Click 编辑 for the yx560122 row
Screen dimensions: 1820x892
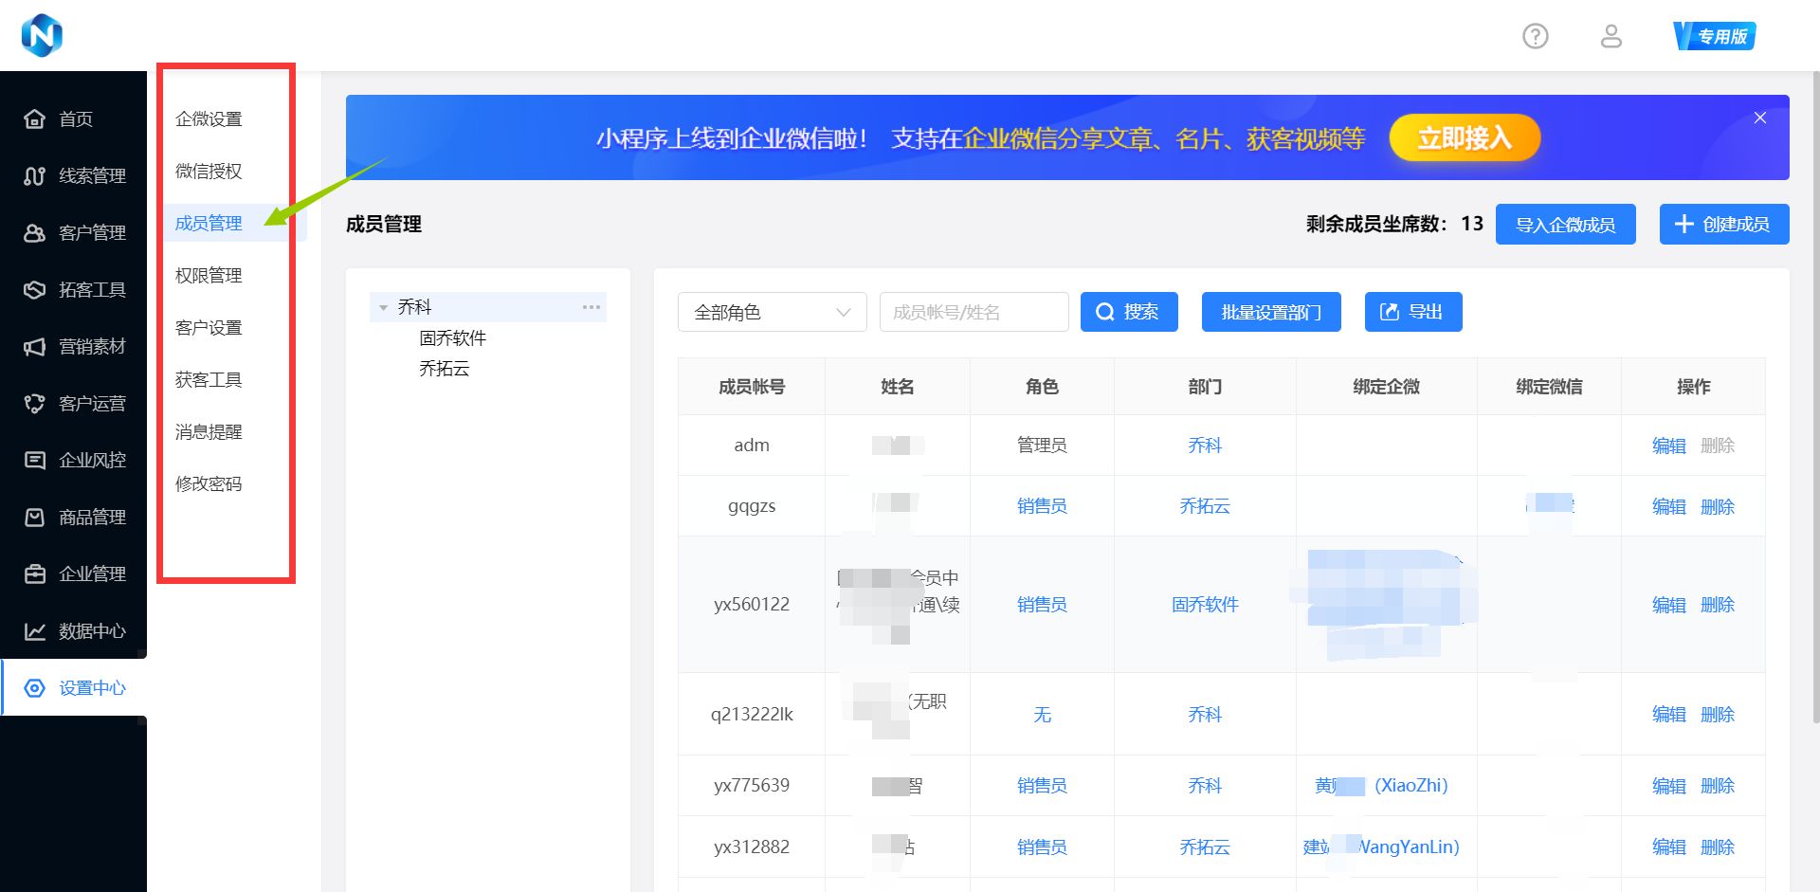coord(1668,605)
